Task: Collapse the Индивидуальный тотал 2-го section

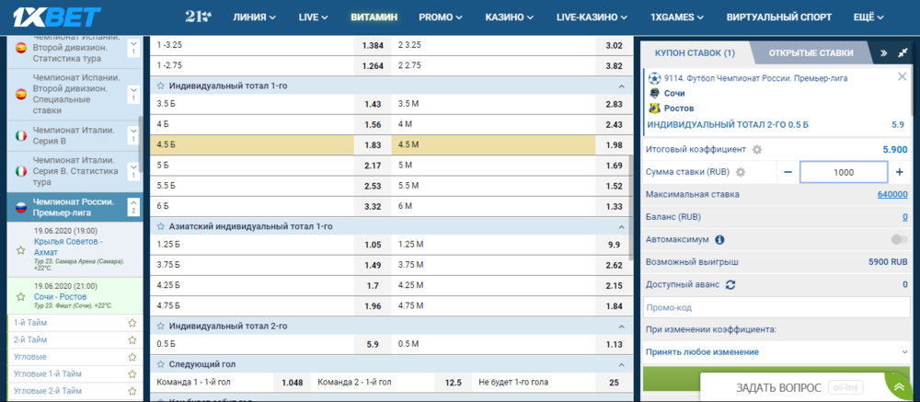Action: click(x=621, y=327)
